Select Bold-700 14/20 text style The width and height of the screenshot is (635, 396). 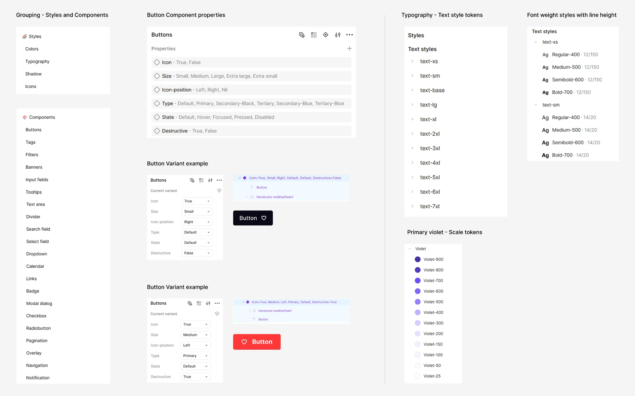[565, 155]
